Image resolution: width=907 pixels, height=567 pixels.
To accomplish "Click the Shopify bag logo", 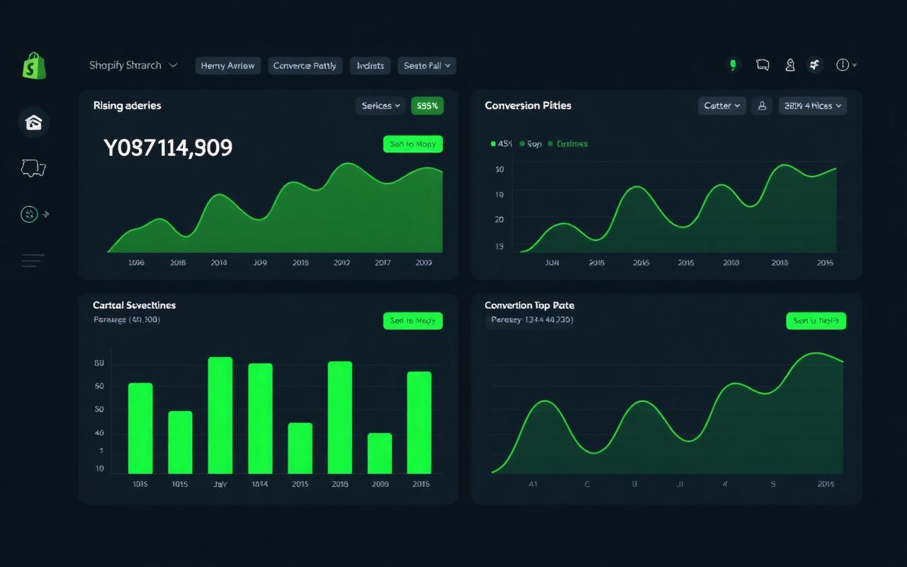I will coord(34,65).
